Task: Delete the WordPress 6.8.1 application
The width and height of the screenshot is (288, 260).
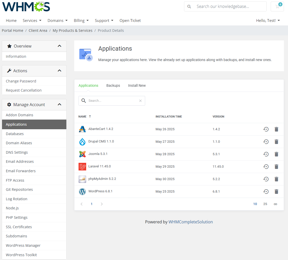Action: [277, 192]
